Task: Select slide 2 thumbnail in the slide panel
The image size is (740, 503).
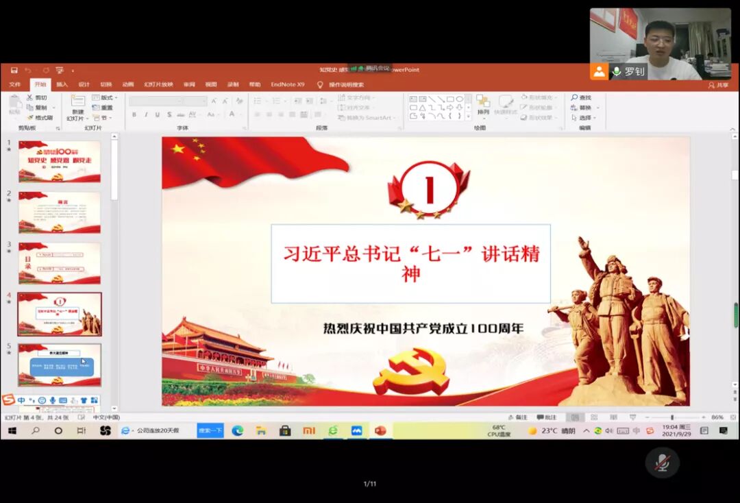Action: pos(60,212)
